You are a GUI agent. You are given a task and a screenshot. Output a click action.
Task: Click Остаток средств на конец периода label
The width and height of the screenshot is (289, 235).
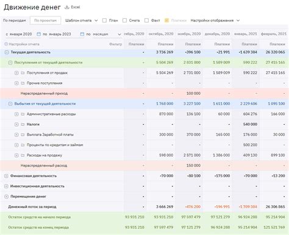(38, 228)
